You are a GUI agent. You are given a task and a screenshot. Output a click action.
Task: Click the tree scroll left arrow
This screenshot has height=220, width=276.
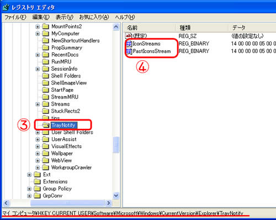point(6,203)
